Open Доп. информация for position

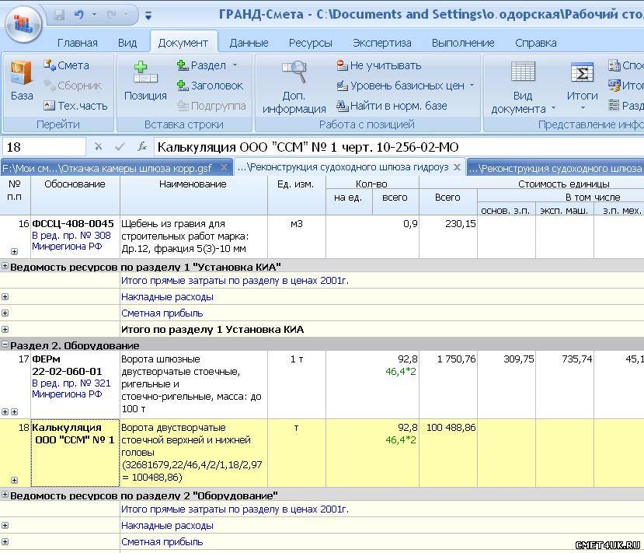[x=294, y=87]
